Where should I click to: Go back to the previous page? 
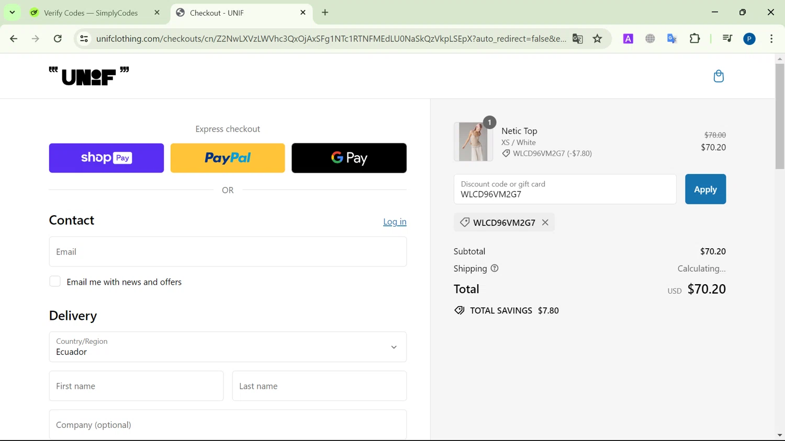coord(14,39)
